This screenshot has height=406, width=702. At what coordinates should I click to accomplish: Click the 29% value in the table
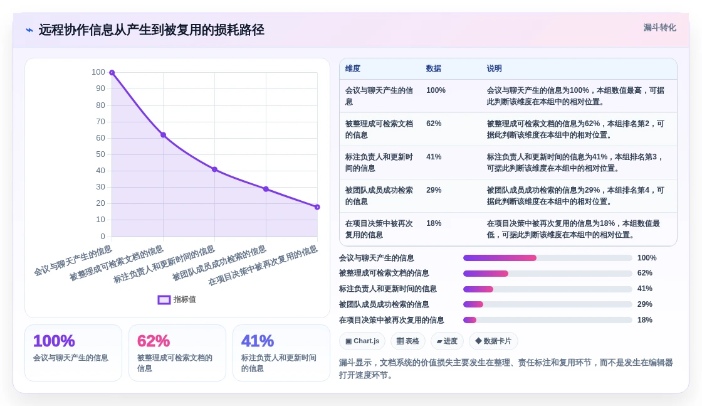click(x=434, y=190)
